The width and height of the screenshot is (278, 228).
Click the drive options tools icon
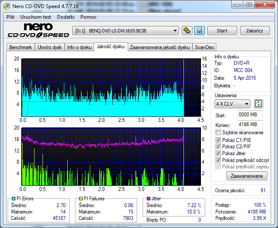(187, 31)
